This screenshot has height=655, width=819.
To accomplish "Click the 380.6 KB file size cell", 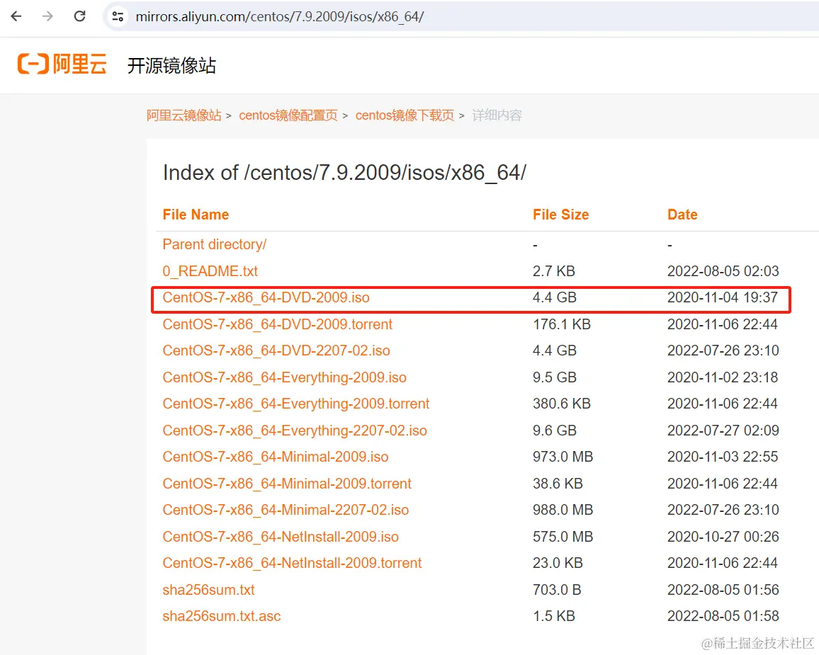I will coord(562,404).
